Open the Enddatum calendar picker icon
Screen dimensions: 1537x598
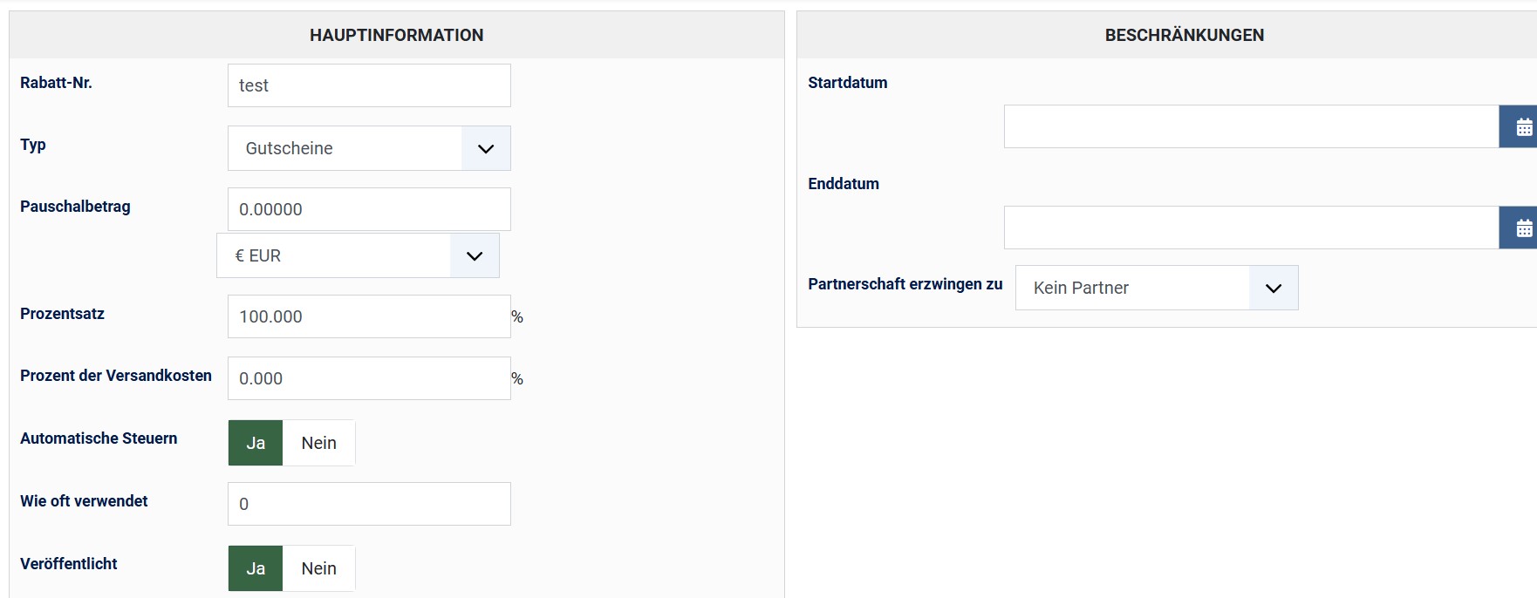click(1522, 228)
